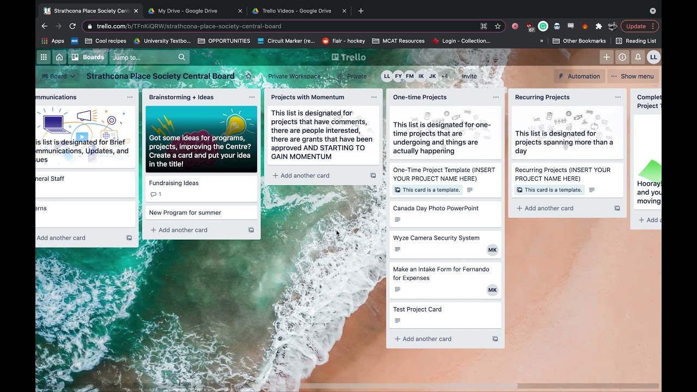Star the Strathcona Place Society board
Image resolution: width=697 pixels, height=392 pixels.
click(248, 76)
